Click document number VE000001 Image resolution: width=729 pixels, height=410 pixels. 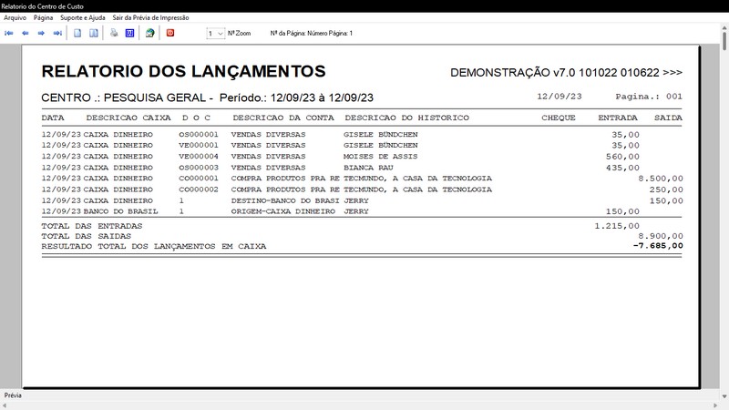click(199, 145)
